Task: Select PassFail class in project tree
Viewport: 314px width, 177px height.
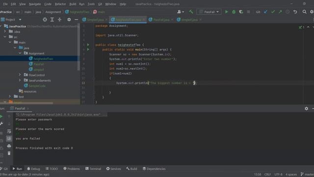Action: click(x=36, y=64)
